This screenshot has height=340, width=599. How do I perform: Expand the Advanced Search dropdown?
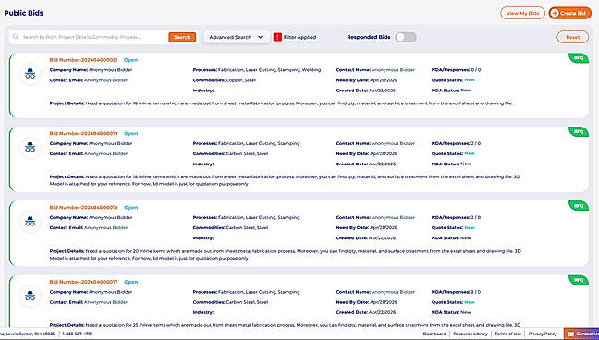click(237, 37)
